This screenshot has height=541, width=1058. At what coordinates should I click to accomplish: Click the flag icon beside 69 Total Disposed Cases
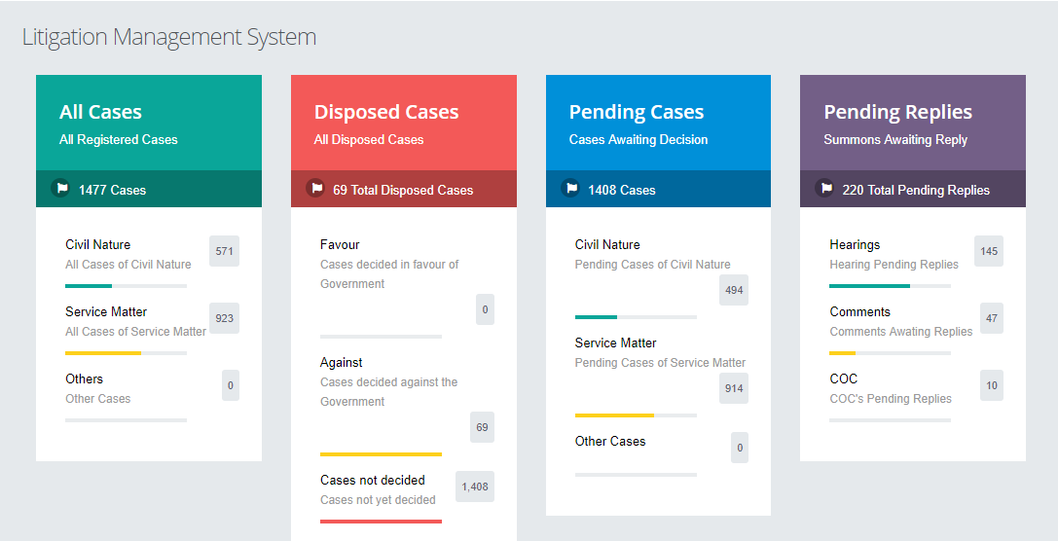pyautogui.click(x=315, y=189)
